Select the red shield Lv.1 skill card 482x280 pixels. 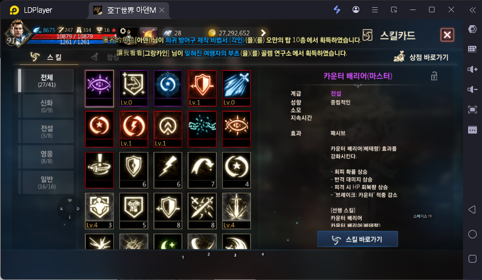pyautogui.click(x=202, y=88)
